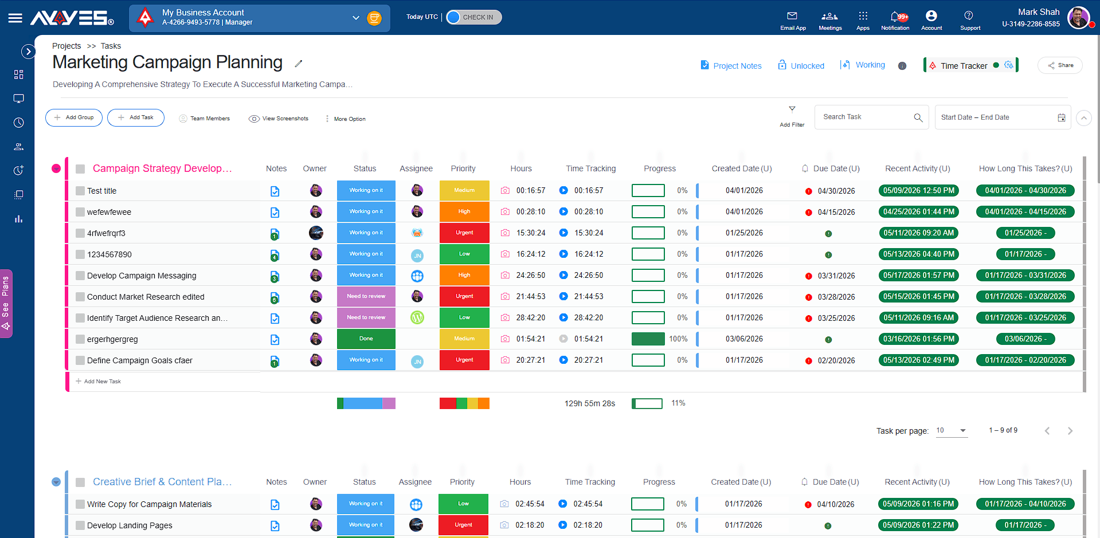
Task: Open notes icon for Develop Campaign Messaging
Action: click(x=275, y=276)
